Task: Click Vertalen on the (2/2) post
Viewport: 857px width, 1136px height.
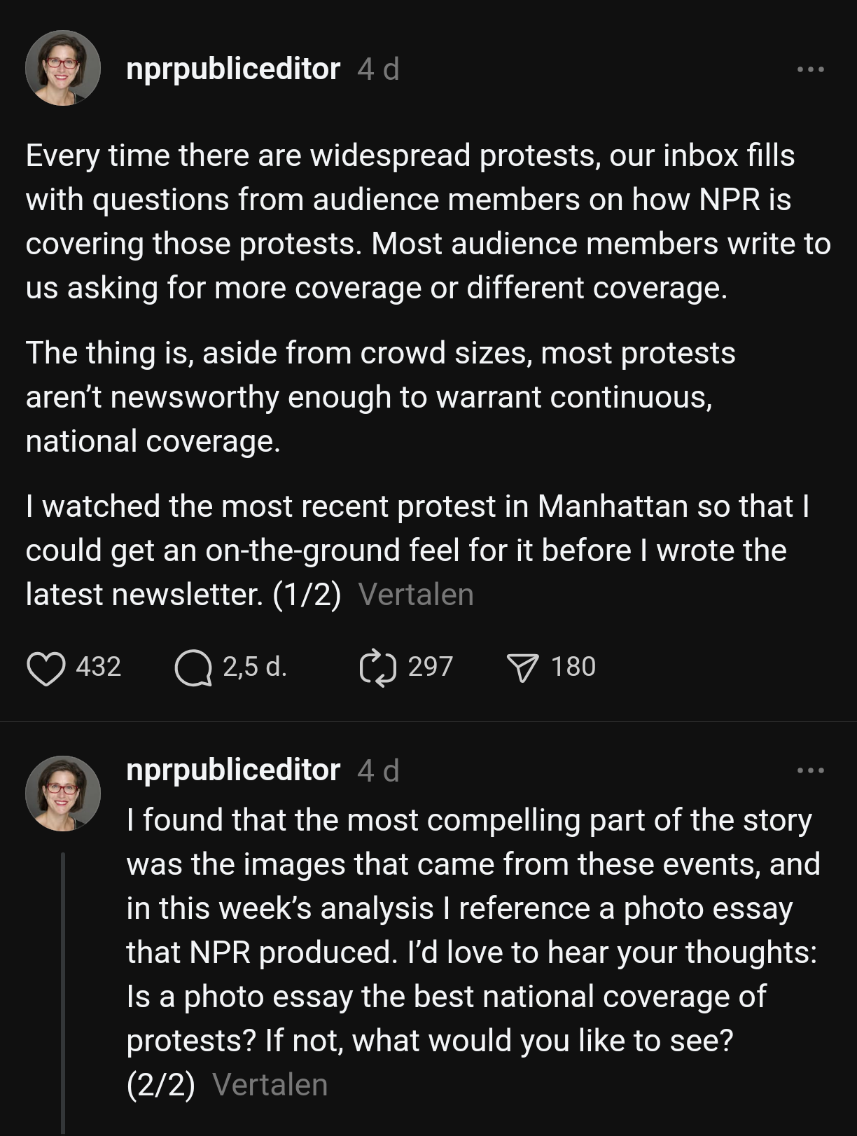Action: pyautogui.click(x=270, y=1085)
